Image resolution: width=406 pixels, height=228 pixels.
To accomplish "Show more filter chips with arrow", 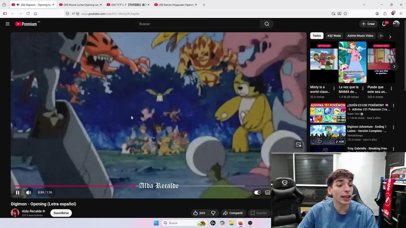I will point(390,37).
